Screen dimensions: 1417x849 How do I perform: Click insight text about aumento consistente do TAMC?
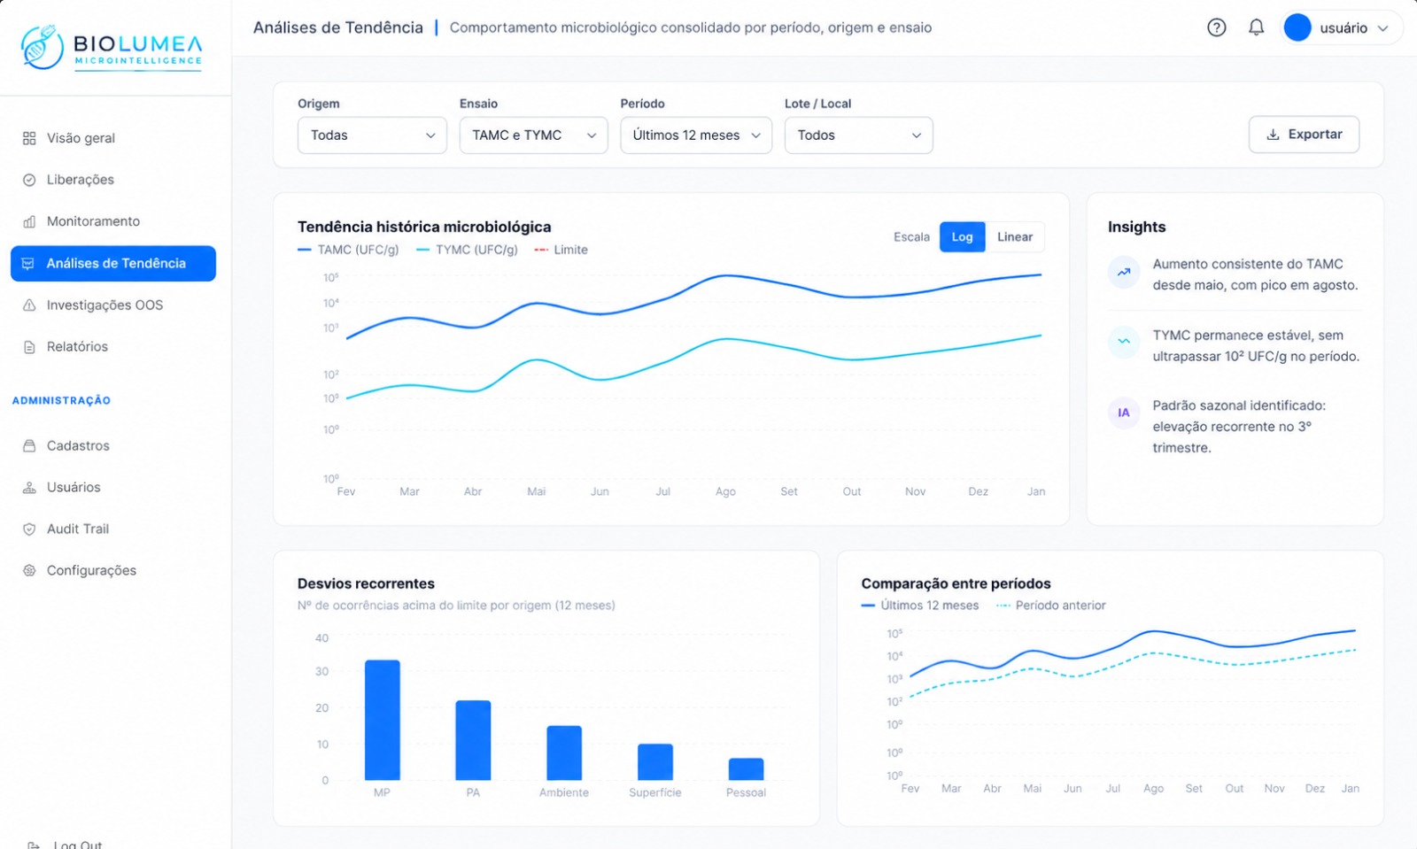(x=1255, y=274)
